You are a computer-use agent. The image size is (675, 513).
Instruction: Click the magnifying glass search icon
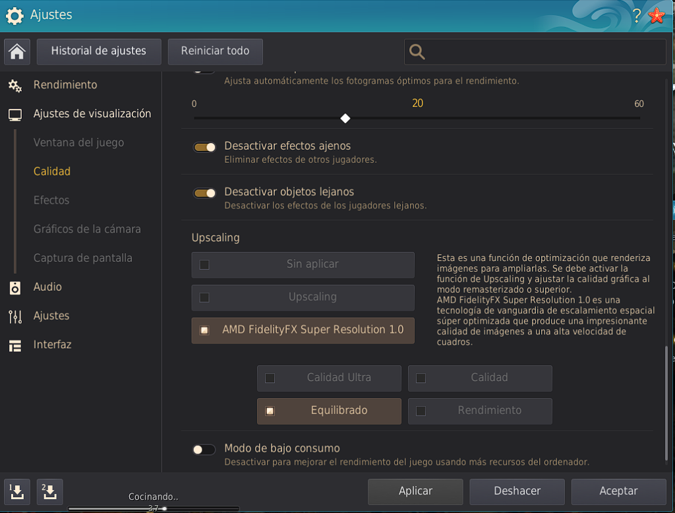click(x=417, y=52)
